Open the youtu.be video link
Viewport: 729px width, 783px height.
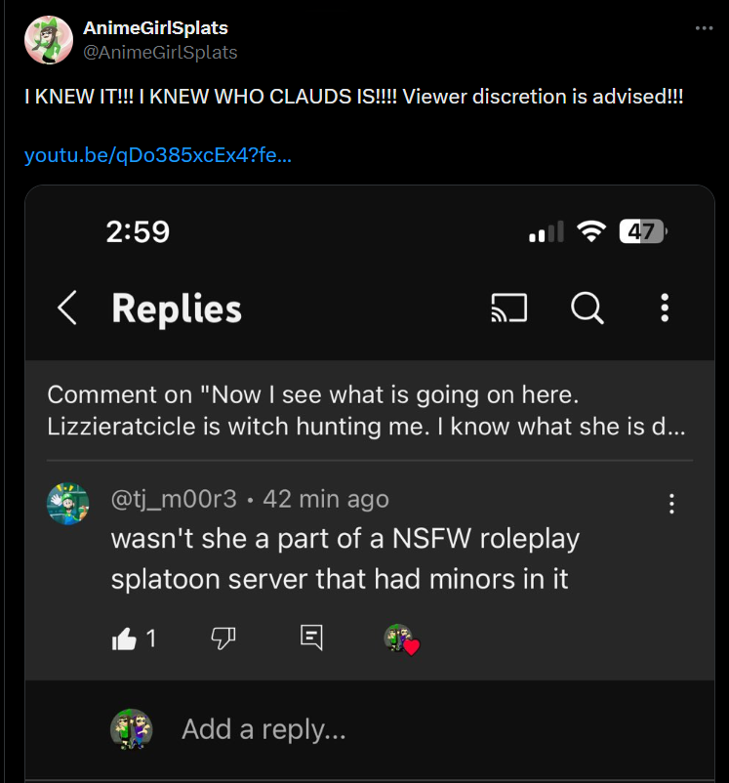[158, 155]
